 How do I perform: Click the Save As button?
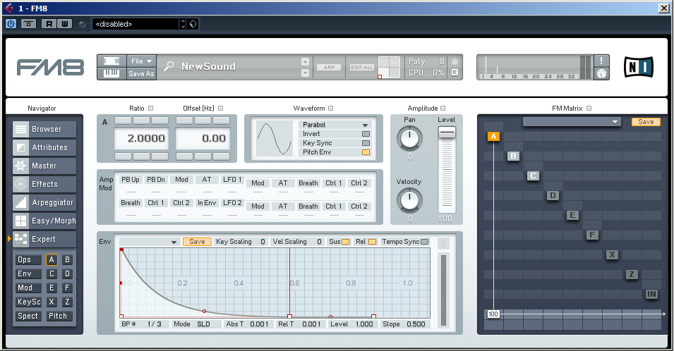pos(141,74)
